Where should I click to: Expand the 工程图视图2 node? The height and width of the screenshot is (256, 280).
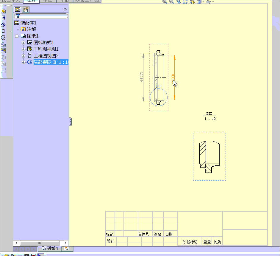[23, 56]
